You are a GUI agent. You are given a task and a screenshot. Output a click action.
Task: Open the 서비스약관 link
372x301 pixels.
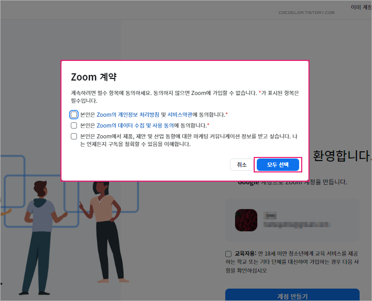tap(180, 115)
